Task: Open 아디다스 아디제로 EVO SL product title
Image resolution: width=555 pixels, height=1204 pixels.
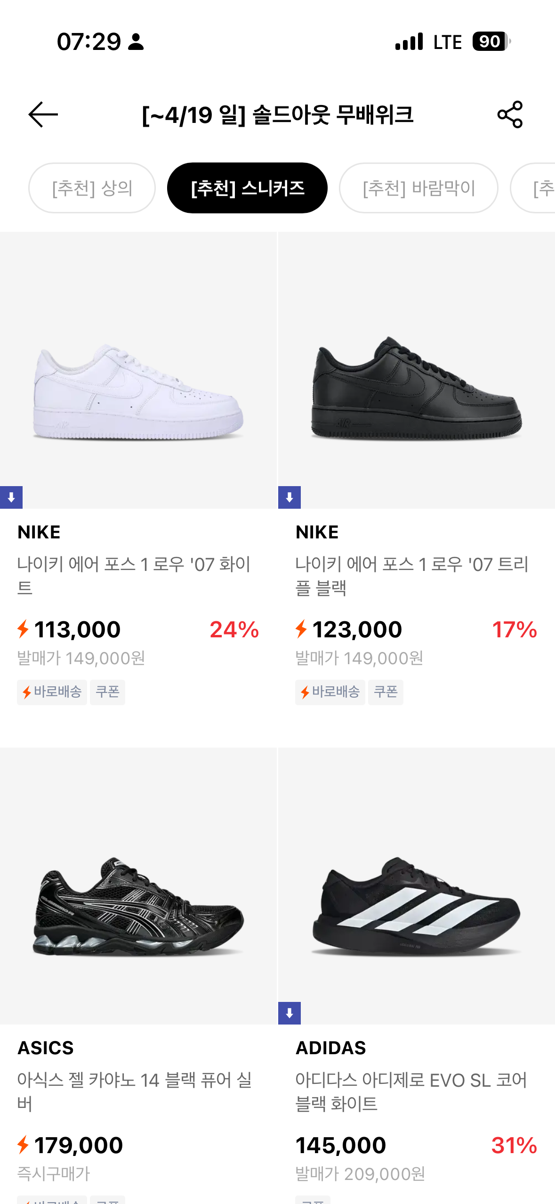Action: pos(411,1091)
